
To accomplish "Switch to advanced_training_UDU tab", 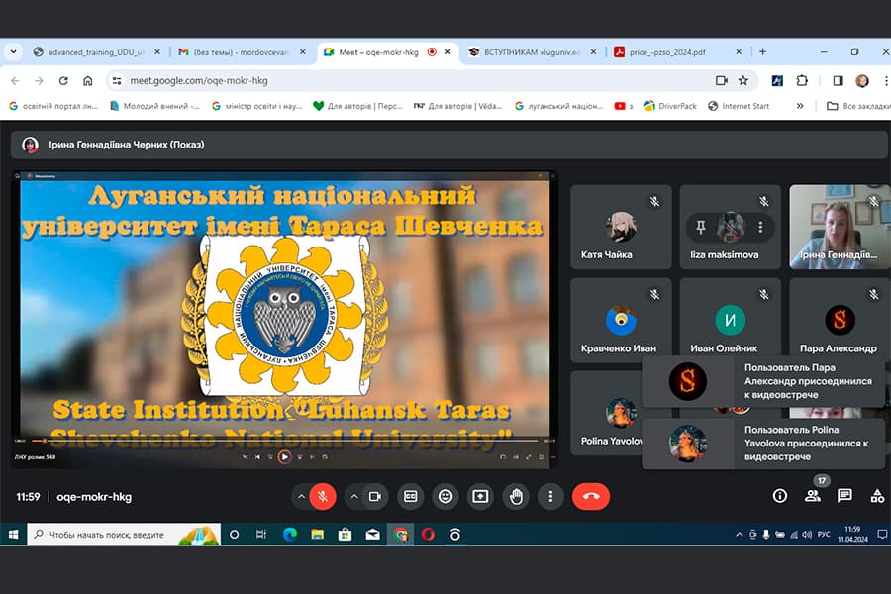I will coord(96,52).
